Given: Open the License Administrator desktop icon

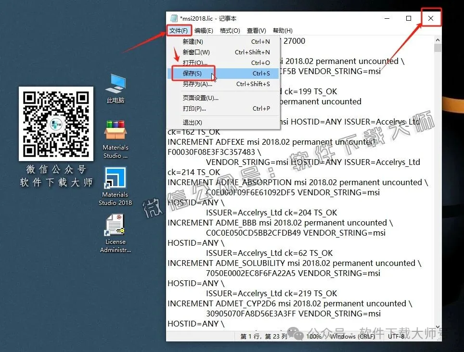Looking at the screenshot, I should [x=115, y=226].
